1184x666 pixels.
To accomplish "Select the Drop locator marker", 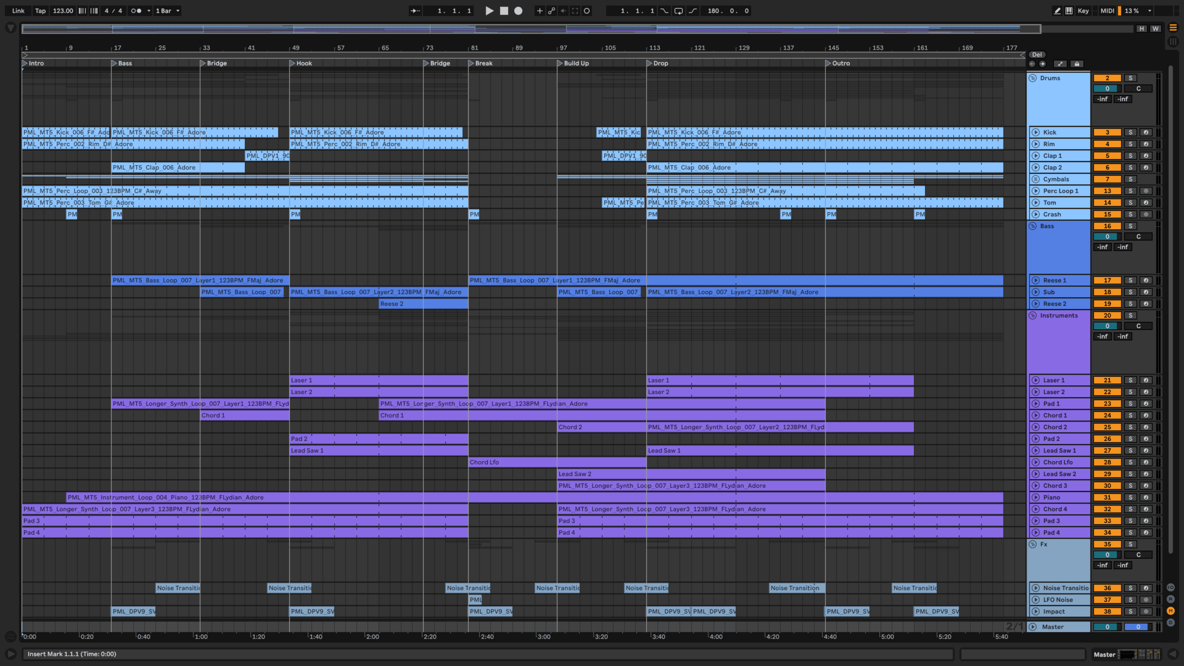I will (x=649, y=63).
